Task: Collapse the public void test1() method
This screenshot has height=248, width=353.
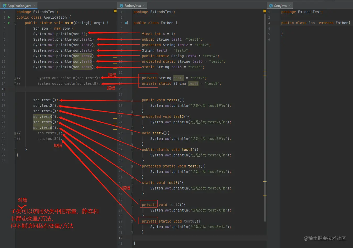Action: [x=132, y=100]
